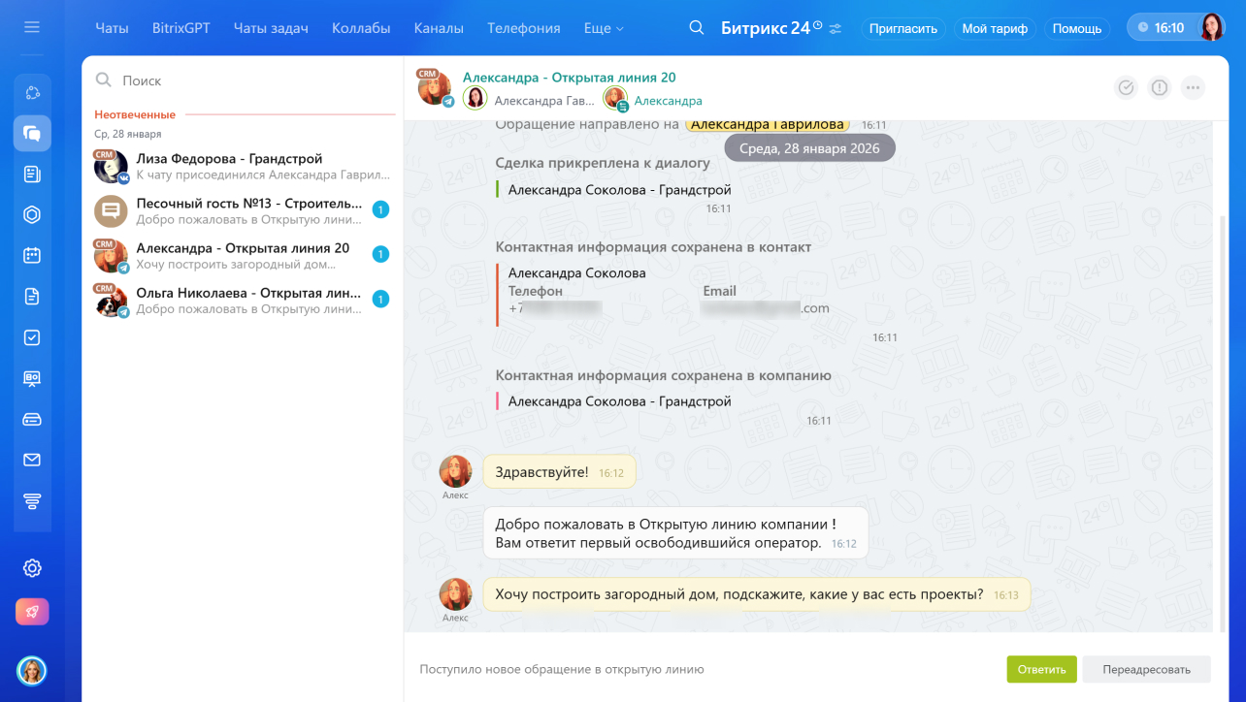Switch to the Каналы tab
The height and width of the screenshot is (702, 1246).
click(x=438, y=28)
